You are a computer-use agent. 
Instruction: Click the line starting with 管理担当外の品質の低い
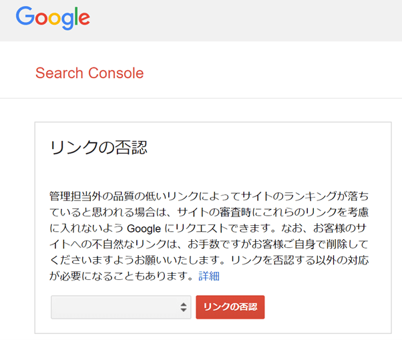pos(208,196)
